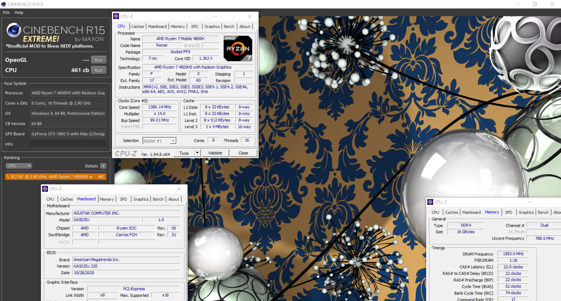This screenshot has width=561, height=301.
Task: Click CPU-Z icon in Memory window title
Action: (430, 202)
